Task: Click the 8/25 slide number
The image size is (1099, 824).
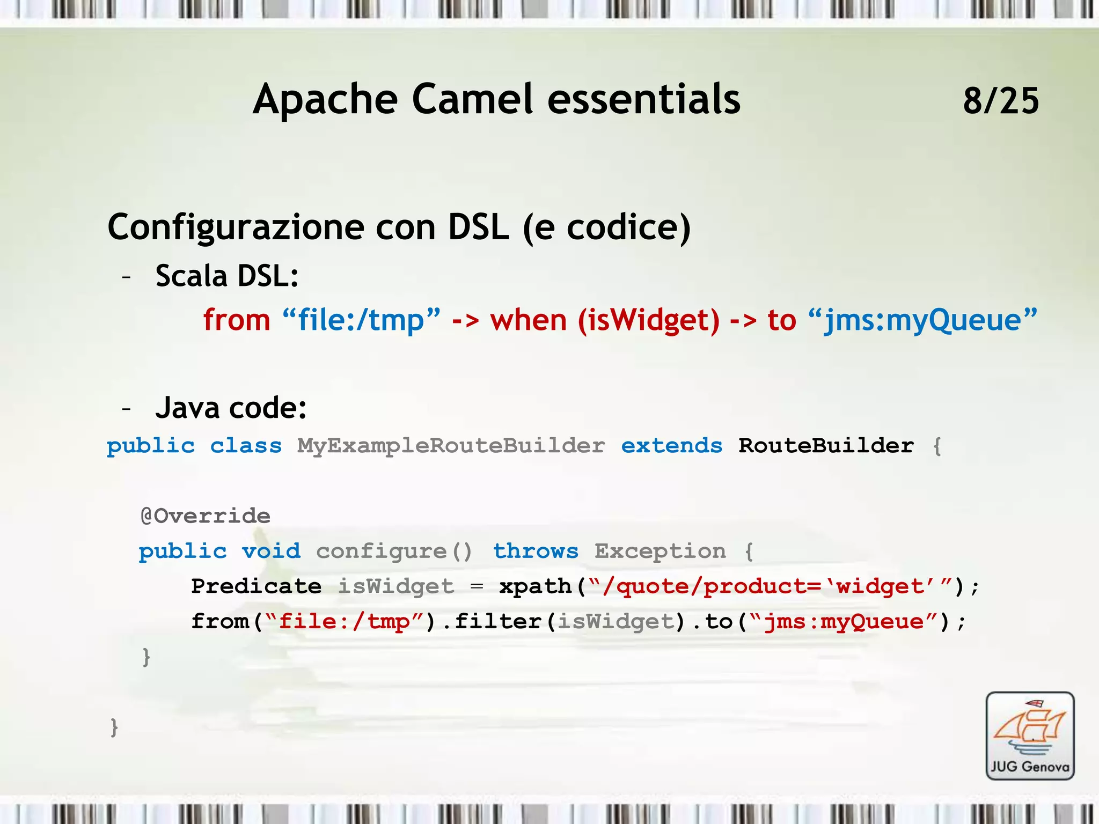Action: [x=1000, y=101]
